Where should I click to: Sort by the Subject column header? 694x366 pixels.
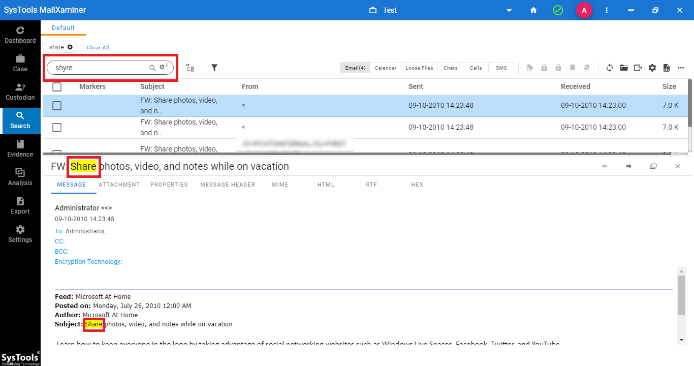tap(152, 86)
